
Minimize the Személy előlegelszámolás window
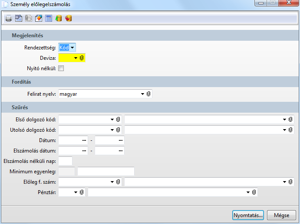click(261, 3)
